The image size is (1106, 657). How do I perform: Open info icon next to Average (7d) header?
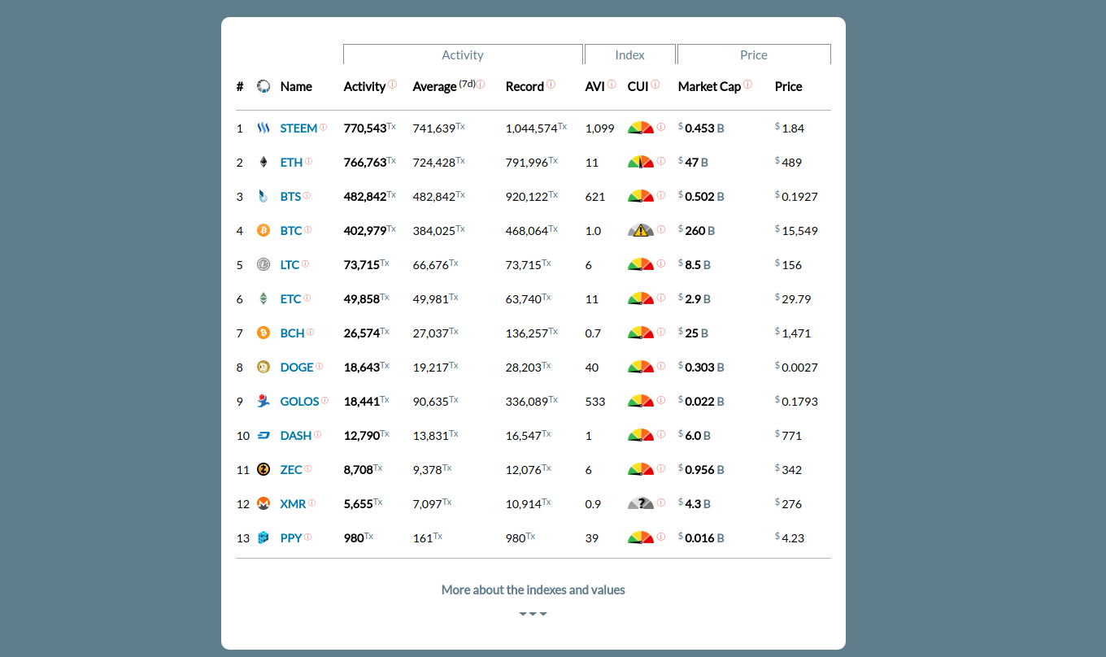[x=481, y=85]
